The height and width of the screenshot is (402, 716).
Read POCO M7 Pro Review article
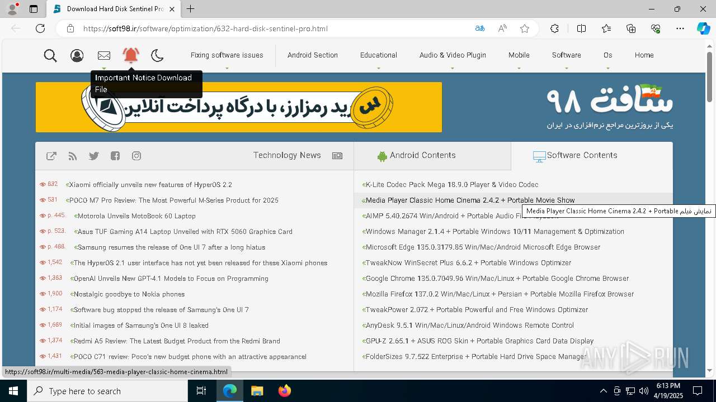[174, 200]
